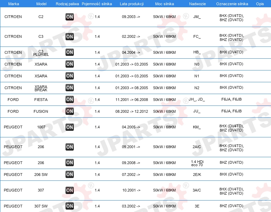Click the ON diesel icon for Citroen C2
The width and height of the screenshot is (271, 212).
(70, 17)
